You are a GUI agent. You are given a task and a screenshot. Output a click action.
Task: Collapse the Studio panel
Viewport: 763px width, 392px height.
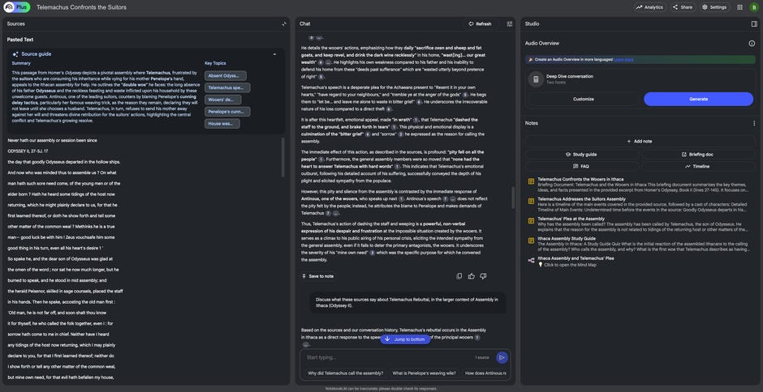pos(753,23)
